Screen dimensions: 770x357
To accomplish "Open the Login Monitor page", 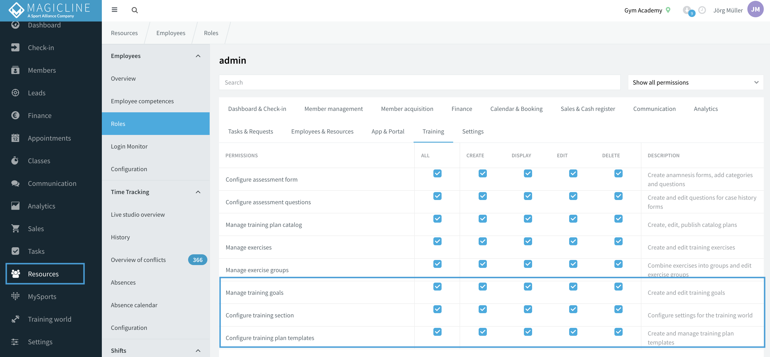I will 129,146.
